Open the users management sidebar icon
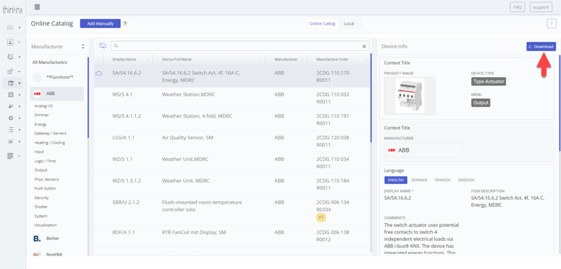Screen dimensions: 561x269 [10, 106]
